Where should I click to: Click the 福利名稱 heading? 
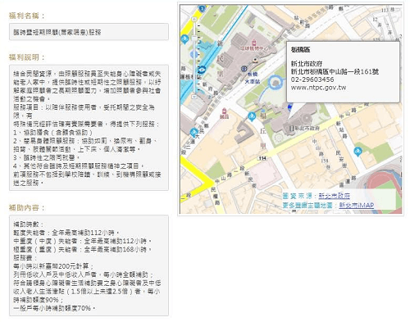click(x=26, y=16)
